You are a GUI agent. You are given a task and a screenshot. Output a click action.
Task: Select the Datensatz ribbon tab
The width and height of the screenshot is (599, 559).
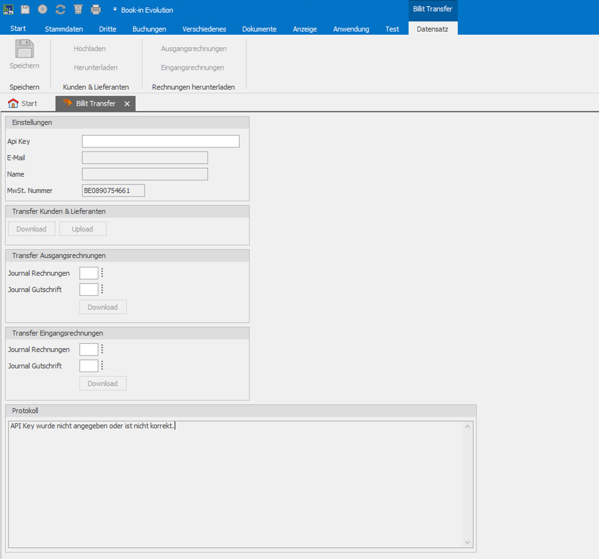point(432,29)
